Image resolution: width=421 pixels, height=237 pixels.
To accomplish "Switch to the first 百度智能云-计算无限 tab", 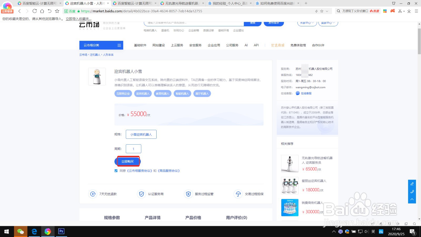I will click(x=39, y=3).
